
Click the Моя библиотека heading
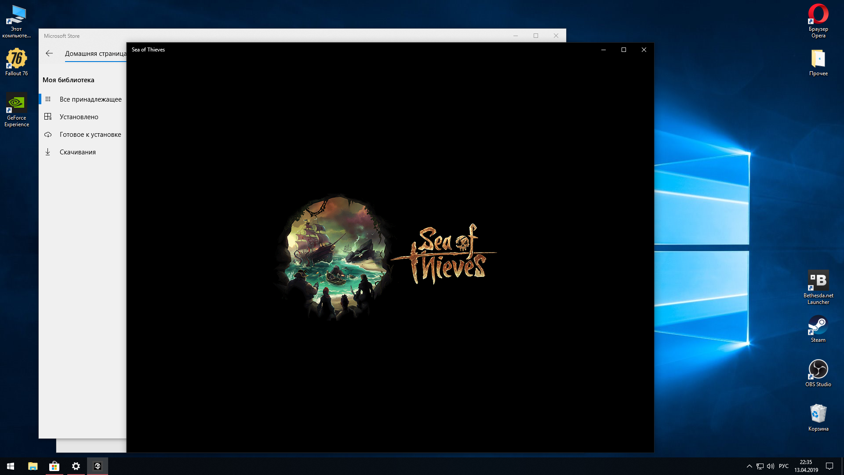tap(69, 80)
